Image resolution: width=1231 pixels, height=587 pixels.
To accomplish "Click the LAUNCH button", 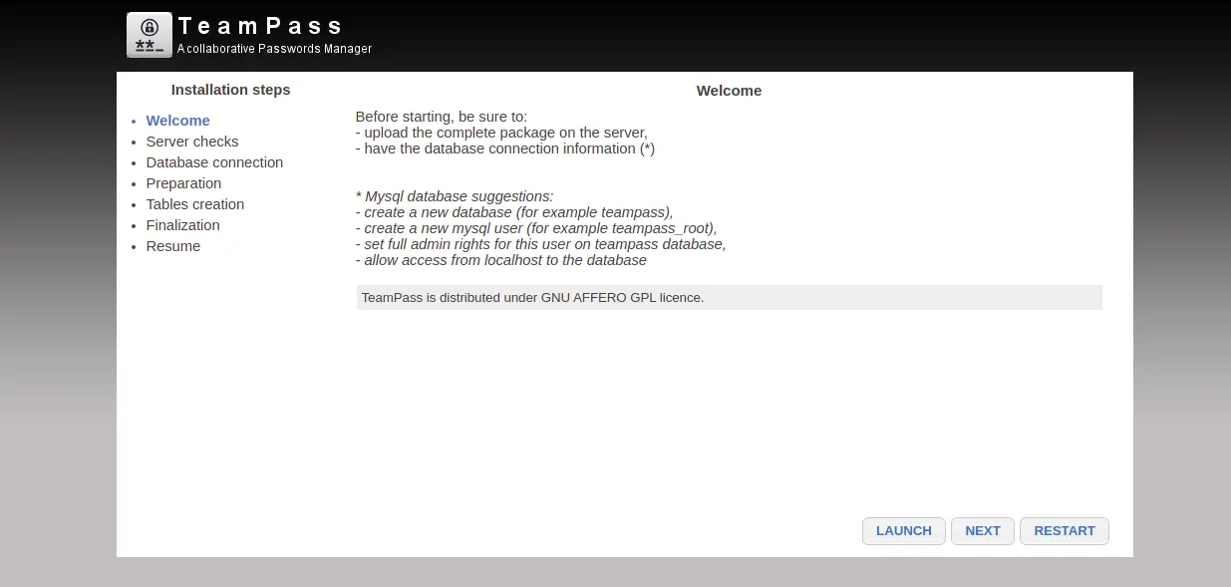I will point(904,531).
